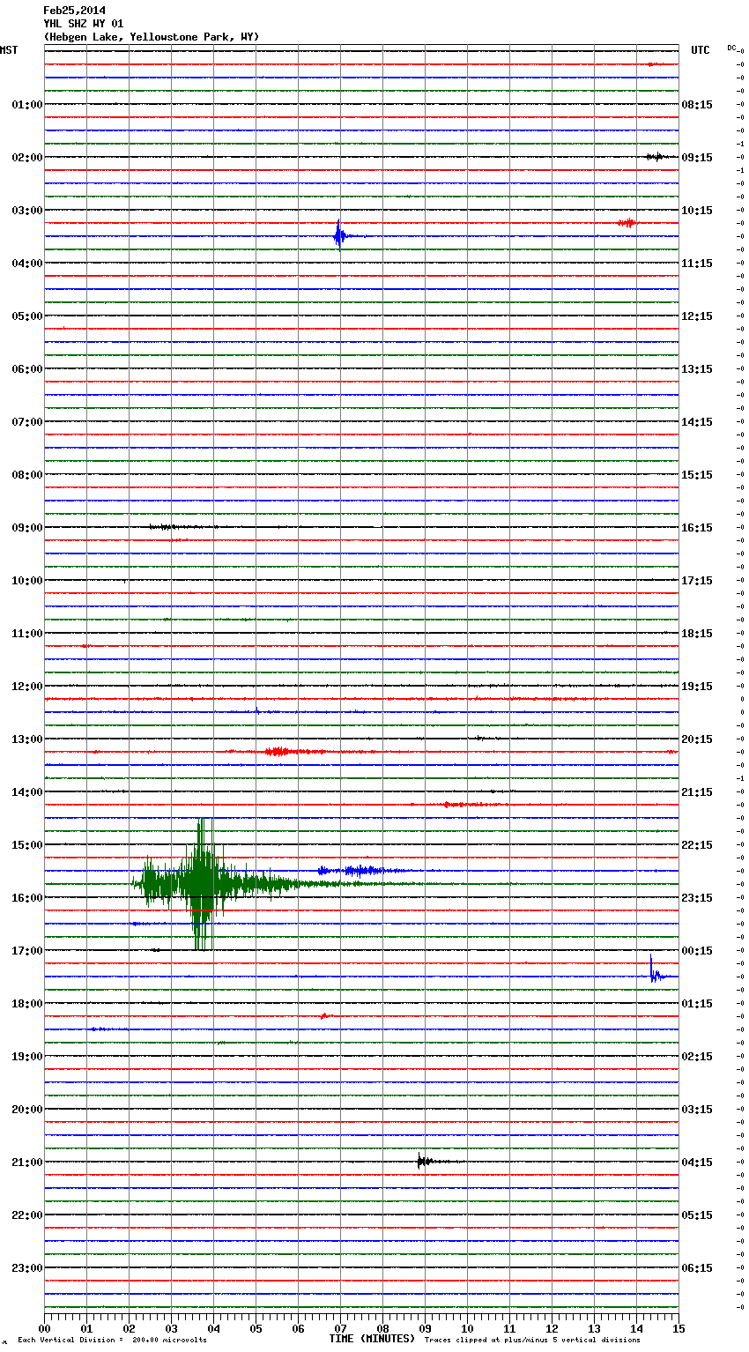Click the '06:15' UTC time label
The height and width of the screenshot is (1352, 749).
697,1268
